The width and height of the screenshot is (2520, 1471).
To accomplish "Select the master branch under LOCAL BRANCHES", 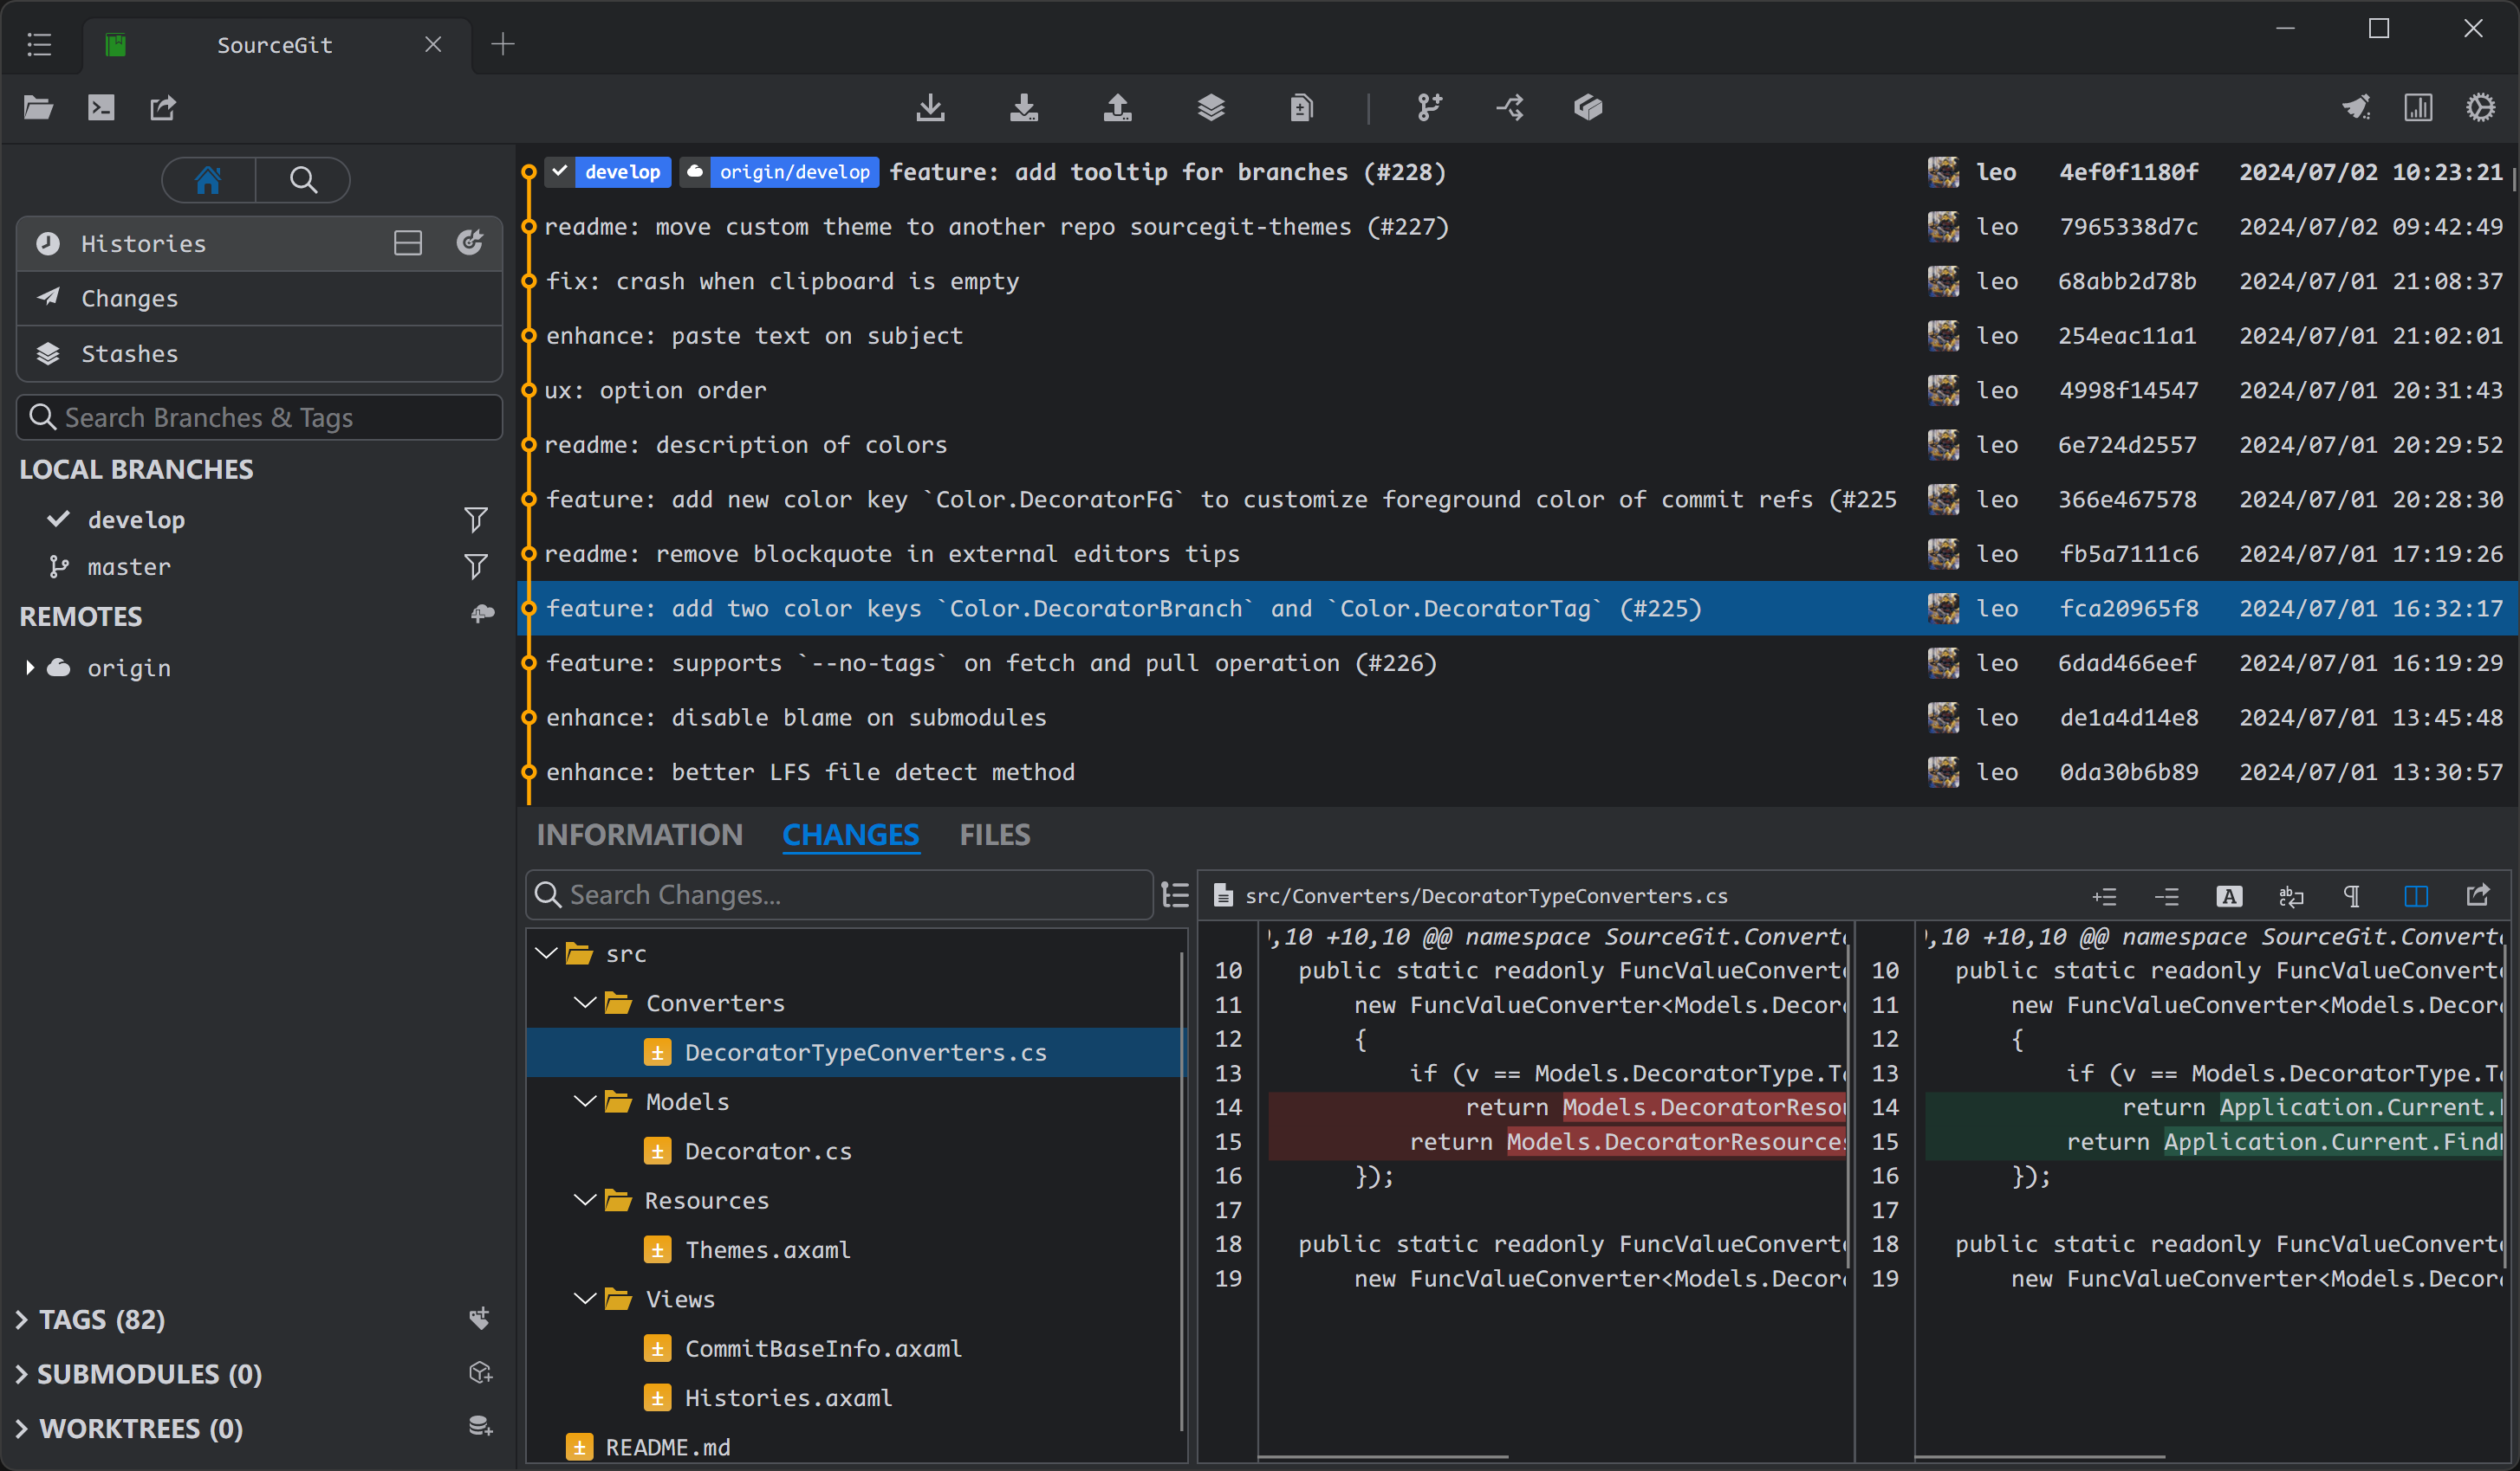I will click(x=129, y=565).
